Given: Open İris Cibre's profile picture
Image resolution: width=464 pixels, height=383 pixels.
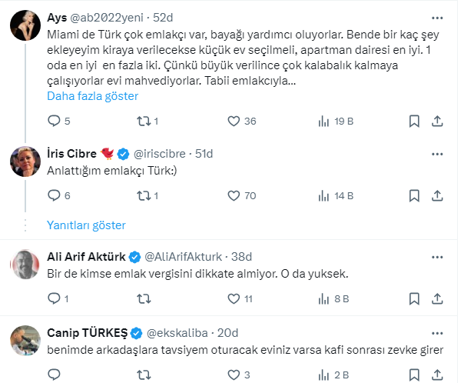Looking at the screenshot, I should [25, 160].
